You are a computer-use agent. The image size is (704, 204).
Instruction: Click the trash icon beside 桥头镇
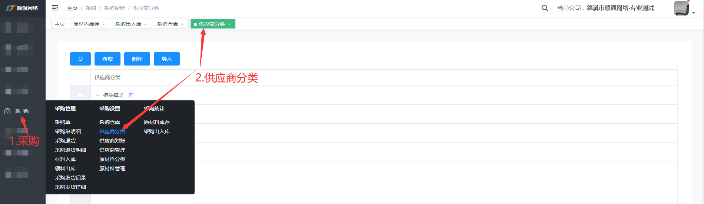click(131, 95)
